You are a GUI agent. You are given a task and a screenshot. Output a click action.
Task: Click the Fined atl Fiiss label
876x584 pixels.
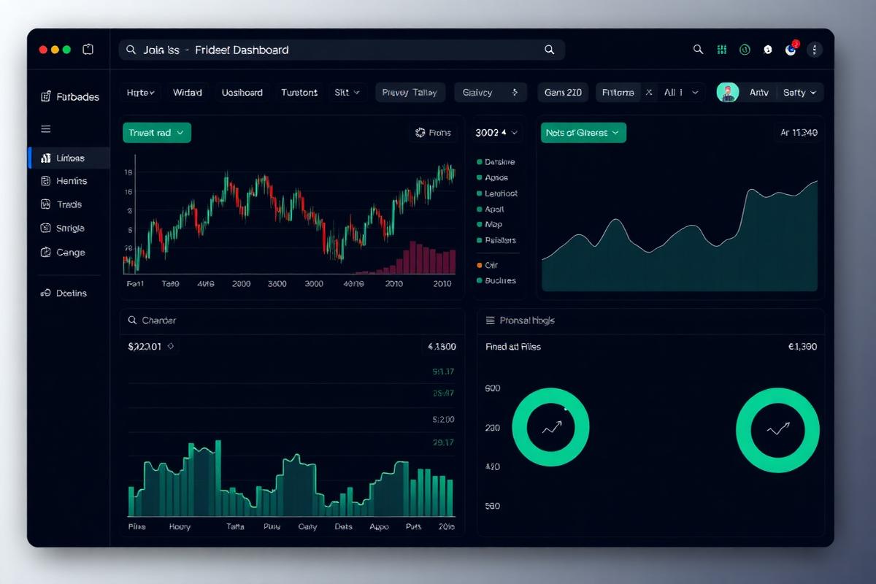tap(513, 347)
